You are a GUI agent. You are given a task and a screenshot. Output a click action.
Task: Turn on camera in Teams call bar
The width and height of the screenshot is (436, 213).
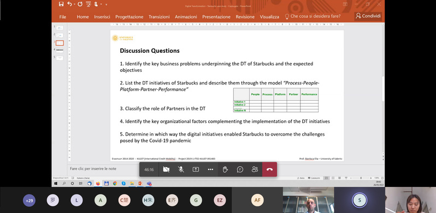coord(166,169)
